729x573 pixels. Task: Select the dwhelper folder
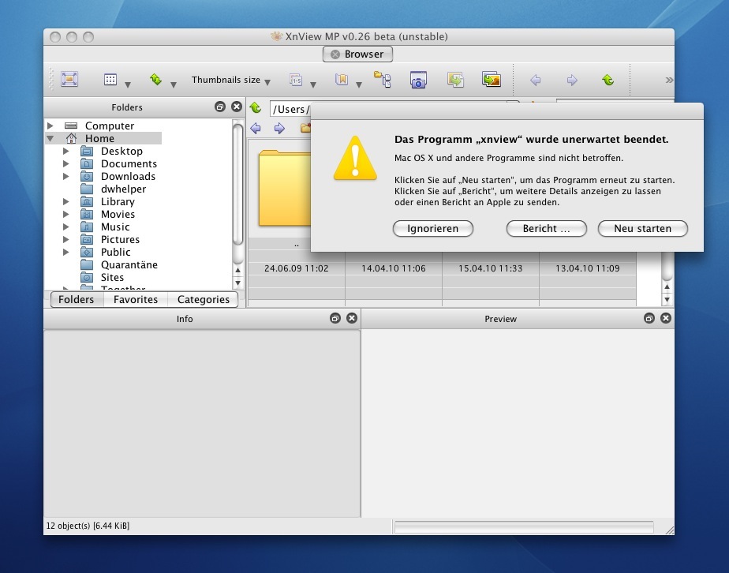coord(123,189)
